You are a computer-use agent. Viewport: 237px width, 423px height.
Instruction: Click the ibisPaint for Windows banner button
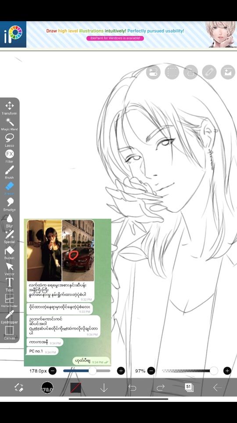115,38
